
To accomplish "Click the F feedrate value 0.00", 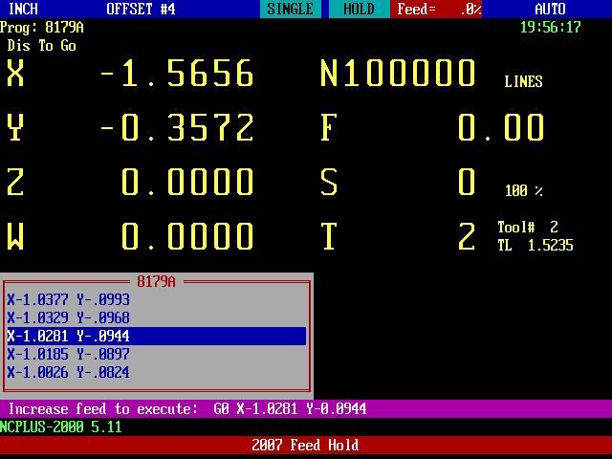I will click(x=501, y=127).
